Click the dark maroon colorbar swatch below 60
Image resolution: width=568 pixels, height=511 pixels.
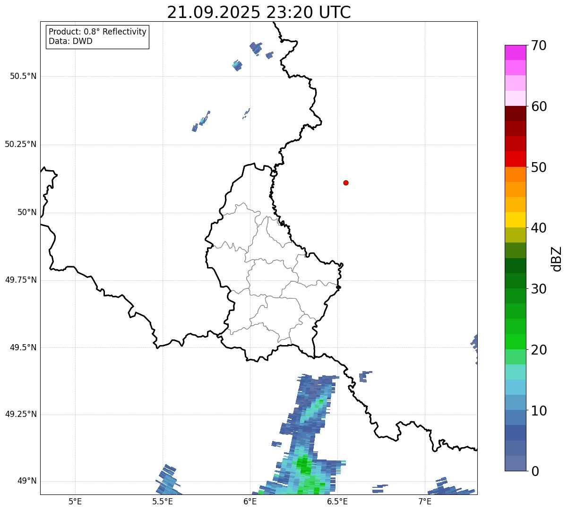tap(515, 113)
